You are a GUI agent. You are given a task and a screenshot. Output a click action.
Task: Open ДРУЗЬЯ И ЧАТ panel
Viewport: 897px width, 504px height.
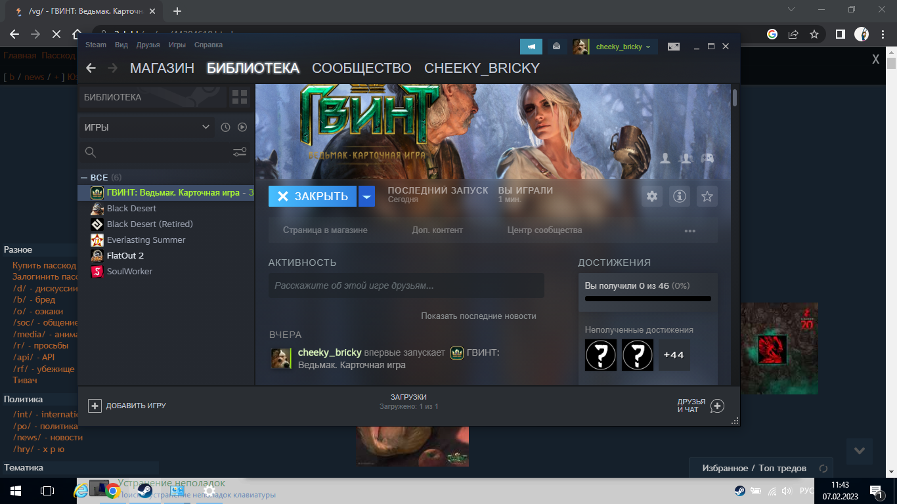coord(701,406)
